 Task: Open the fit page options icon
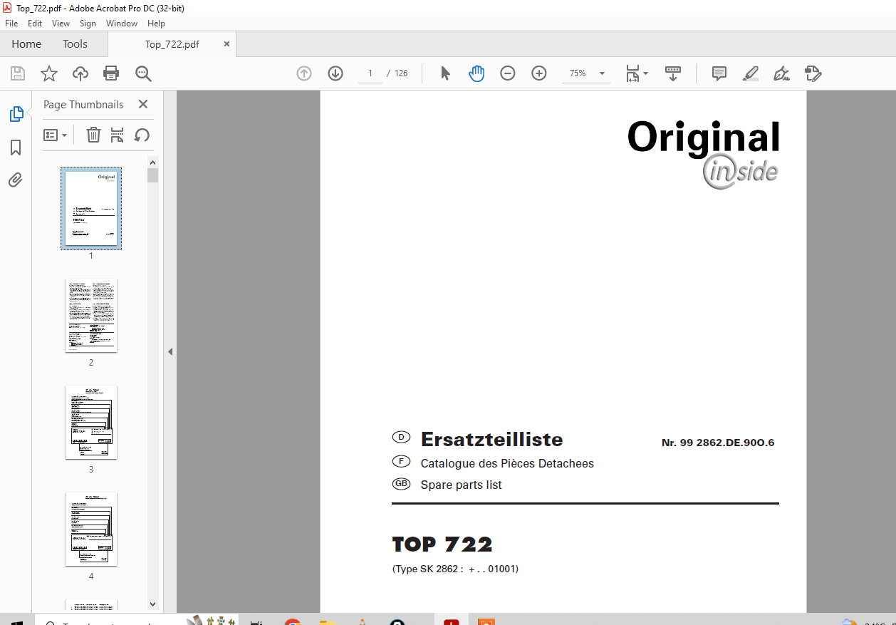[637, 73]
